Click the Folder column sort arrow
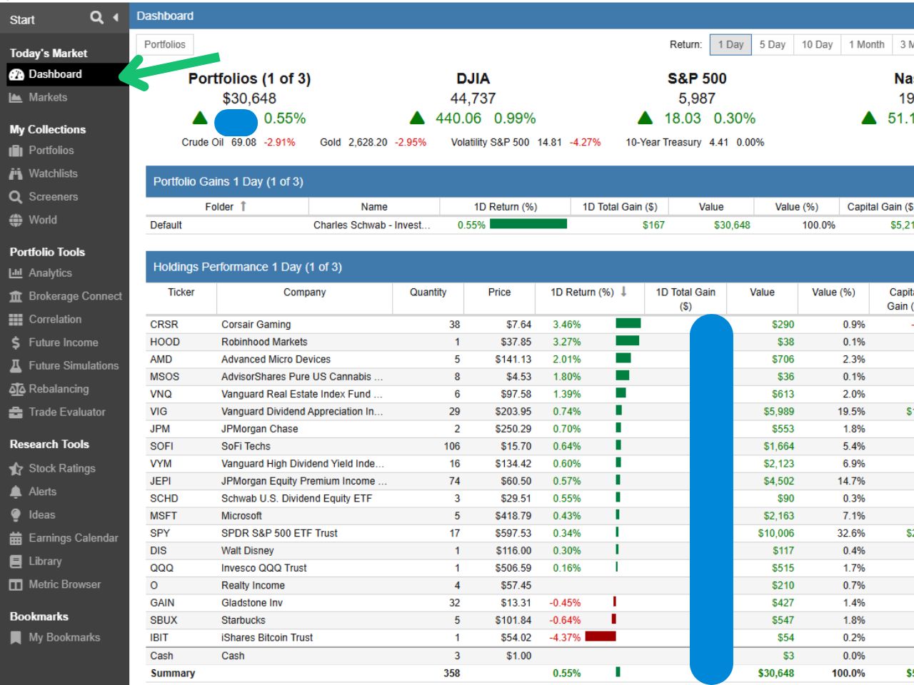This screenshot has width=914, height=685. [243, 206]
